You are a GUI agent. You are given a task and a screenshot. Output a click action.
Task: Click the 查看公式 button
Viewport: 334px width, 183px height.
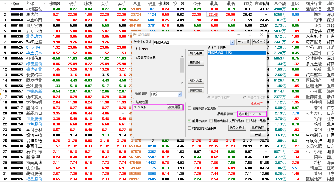click(x=259, y=42)
